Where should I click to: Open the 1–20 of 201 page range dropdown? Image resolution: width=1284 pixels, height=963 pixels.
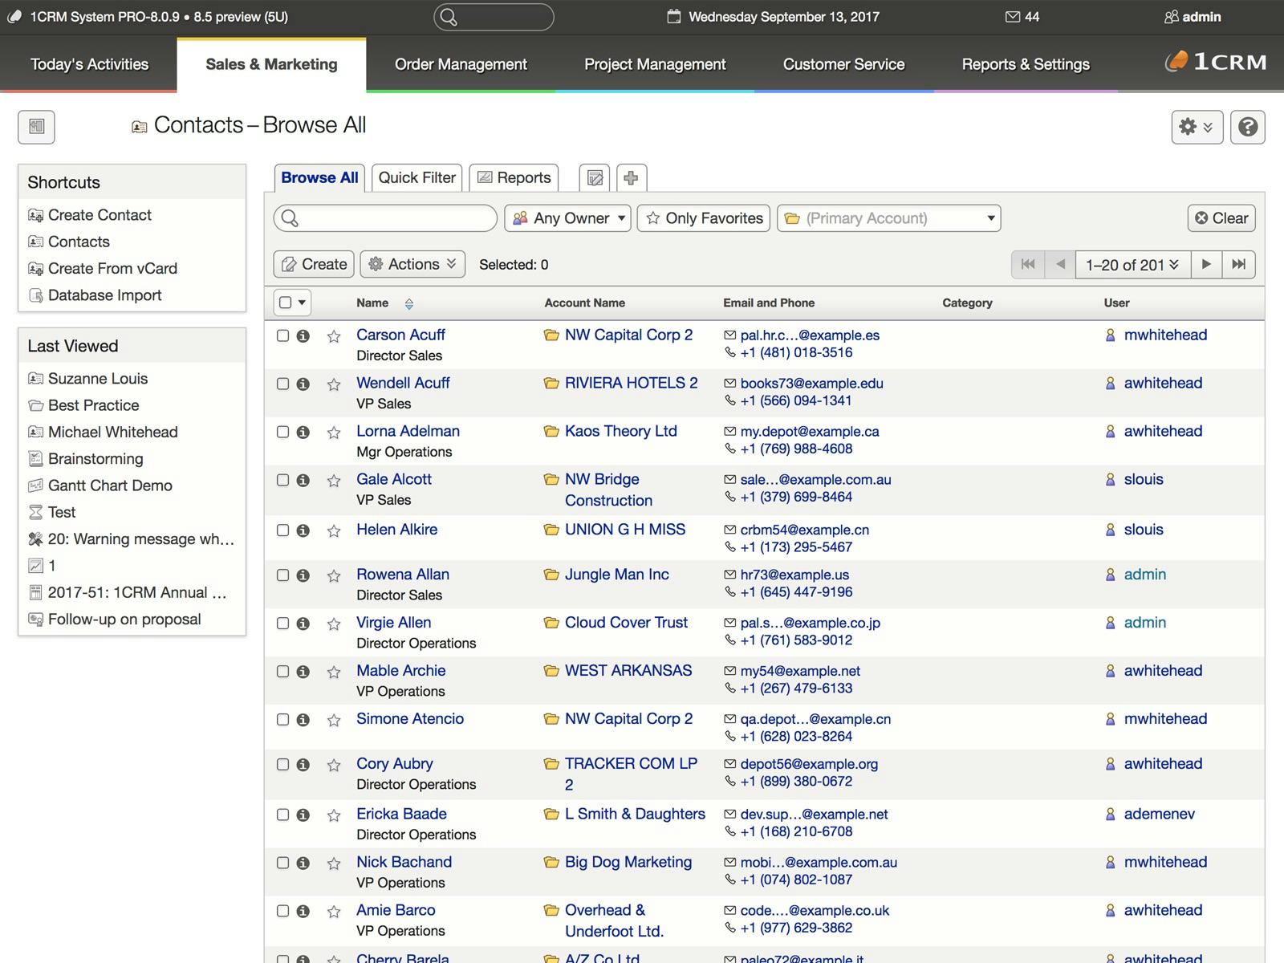[1132, 264]
